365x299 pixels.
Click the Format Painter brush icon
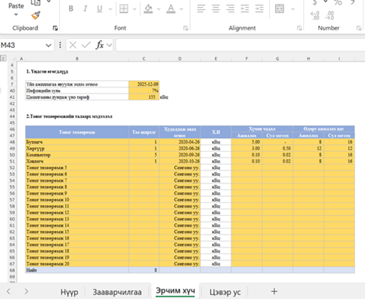35,16
